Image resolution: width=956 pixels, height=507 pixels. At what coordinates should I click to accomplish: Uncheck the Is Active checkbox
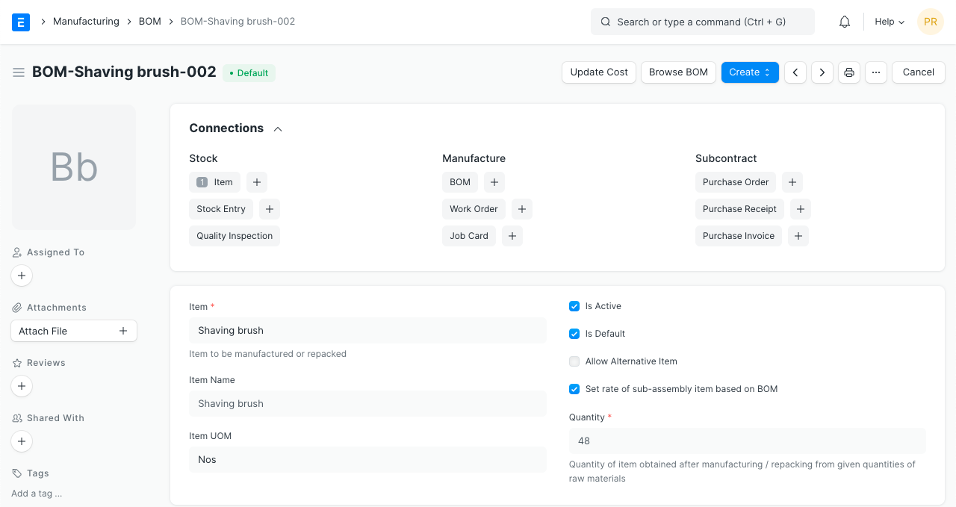[x=574, y=306]
